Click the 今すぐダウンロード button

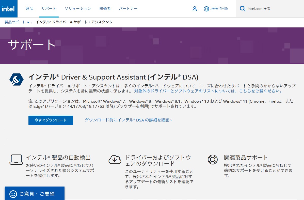point(51,120)
